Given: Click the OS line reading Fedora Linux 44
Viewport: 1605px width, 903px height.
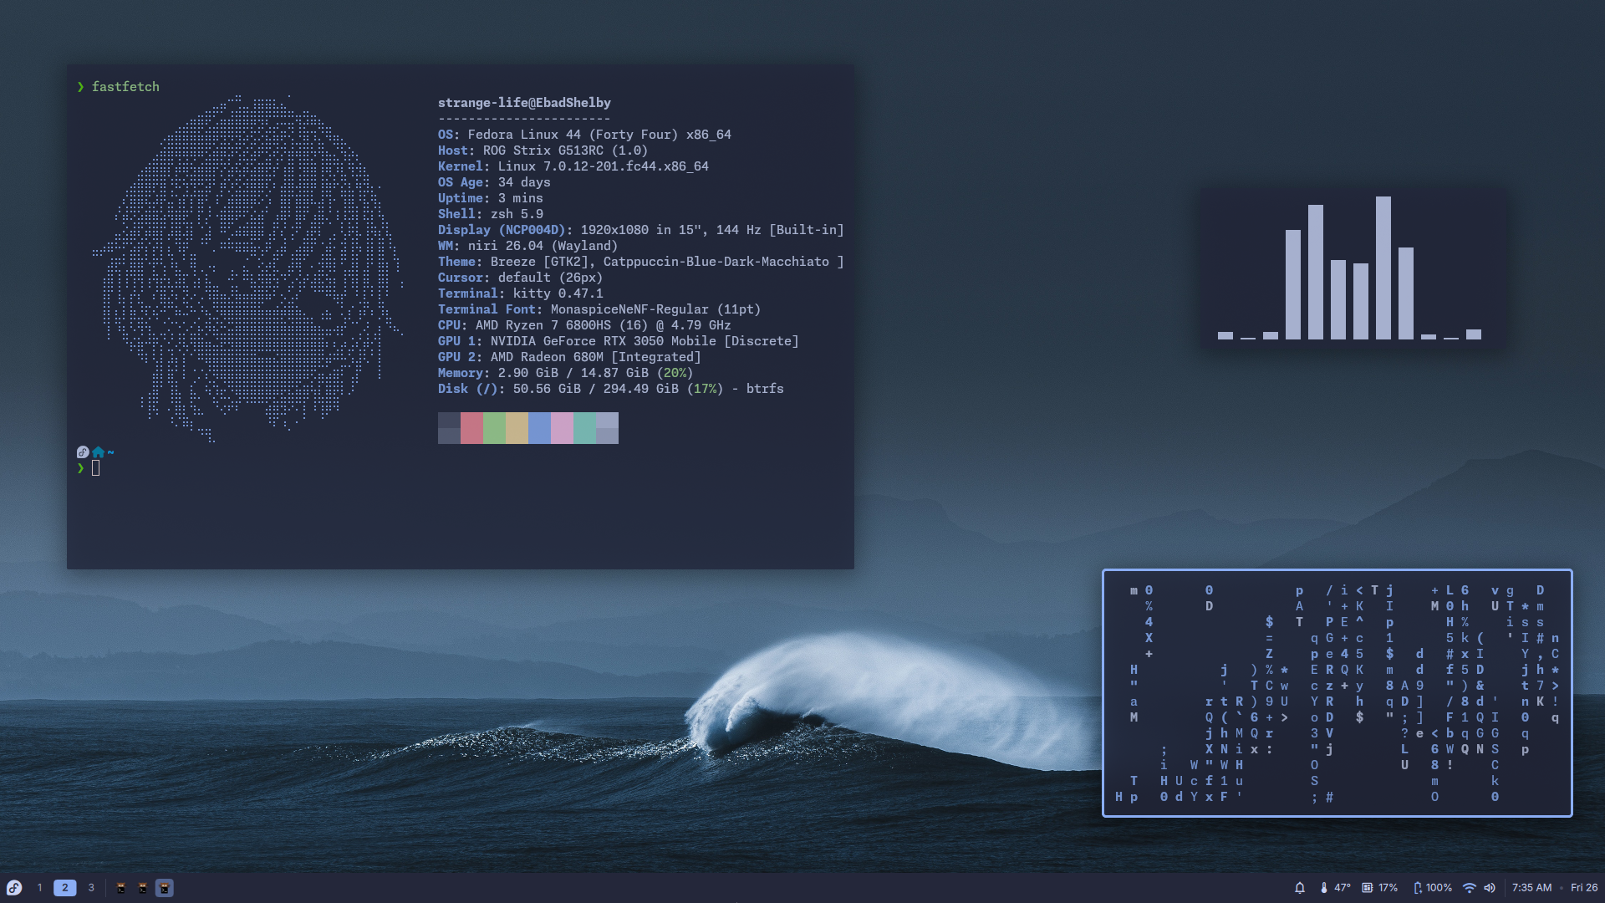Looking at the screenshot, I should 584,135.
